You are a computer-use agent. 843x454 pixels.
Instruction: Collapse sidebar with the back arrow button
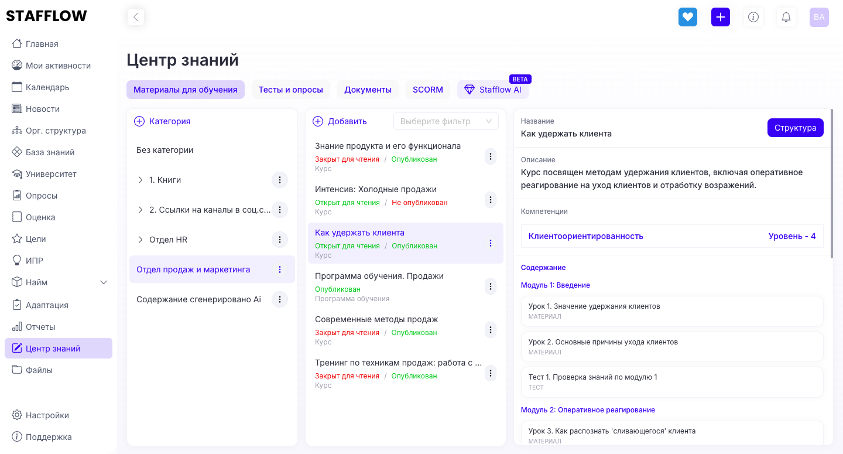[136, 17]
